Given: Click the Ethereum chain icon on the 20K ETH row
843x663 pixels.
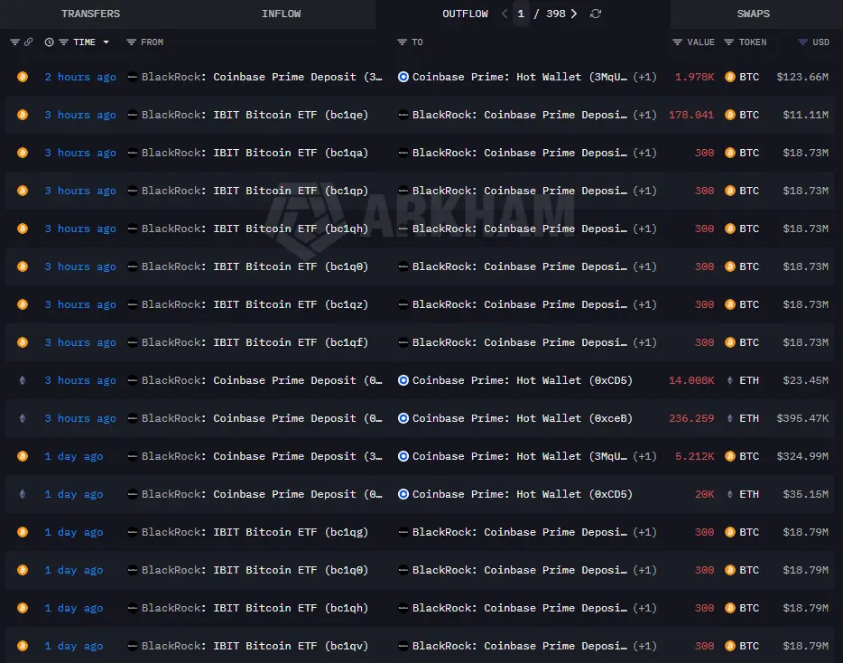Looking at the screenshot, I should 23,494.
